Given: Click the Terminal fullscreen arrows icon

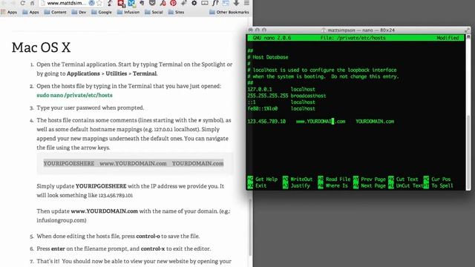Looking at the screenshot, I should click(467, 30).
